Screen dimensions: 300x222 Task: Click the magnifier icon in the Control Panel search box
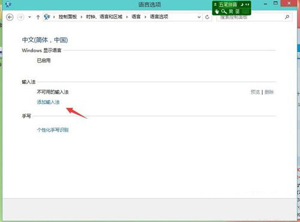point(287,17)
